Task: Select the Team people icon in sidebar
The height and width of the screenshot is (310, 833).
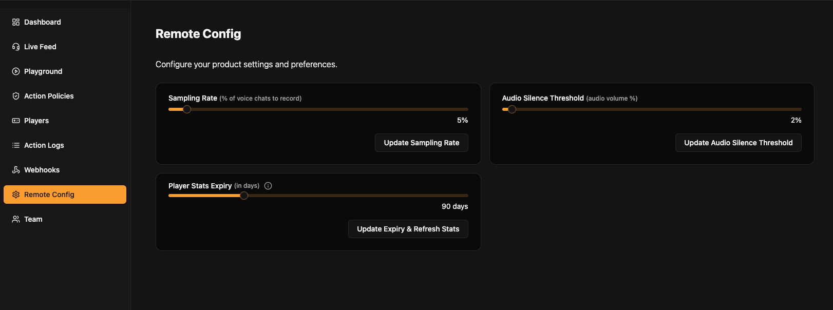Action: pyautogui.click(x=15, y=219)
